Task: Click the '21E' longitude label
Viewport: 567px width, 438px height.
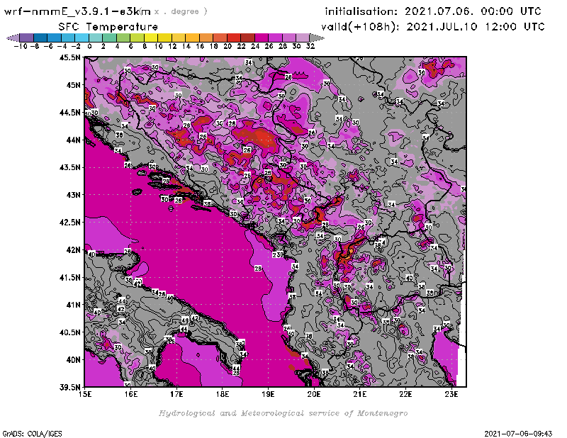Action: click(x=360, y=394)
